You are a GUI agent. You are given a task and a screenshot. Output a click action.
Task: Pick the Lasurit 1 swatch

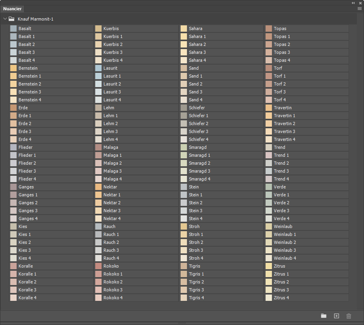pos(98,76)
